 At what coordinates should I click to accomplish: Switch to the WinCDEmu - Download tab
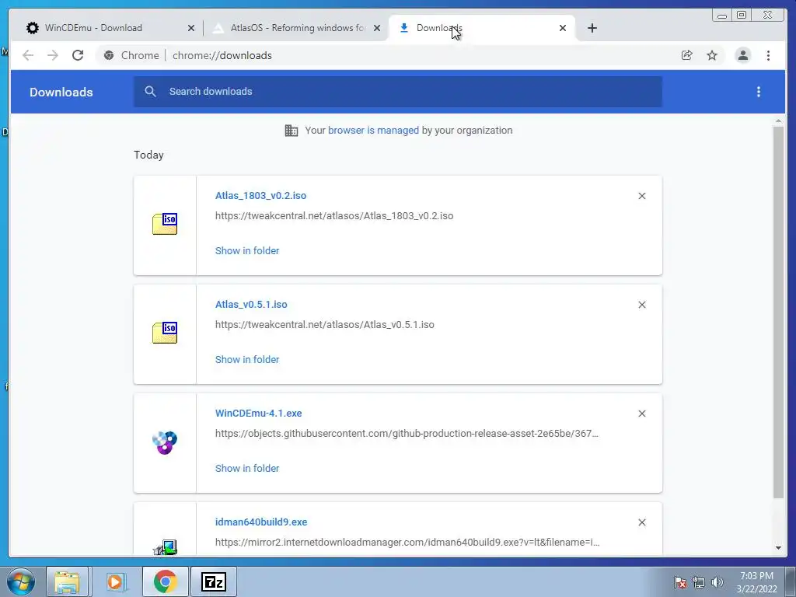tap(109, 28)
